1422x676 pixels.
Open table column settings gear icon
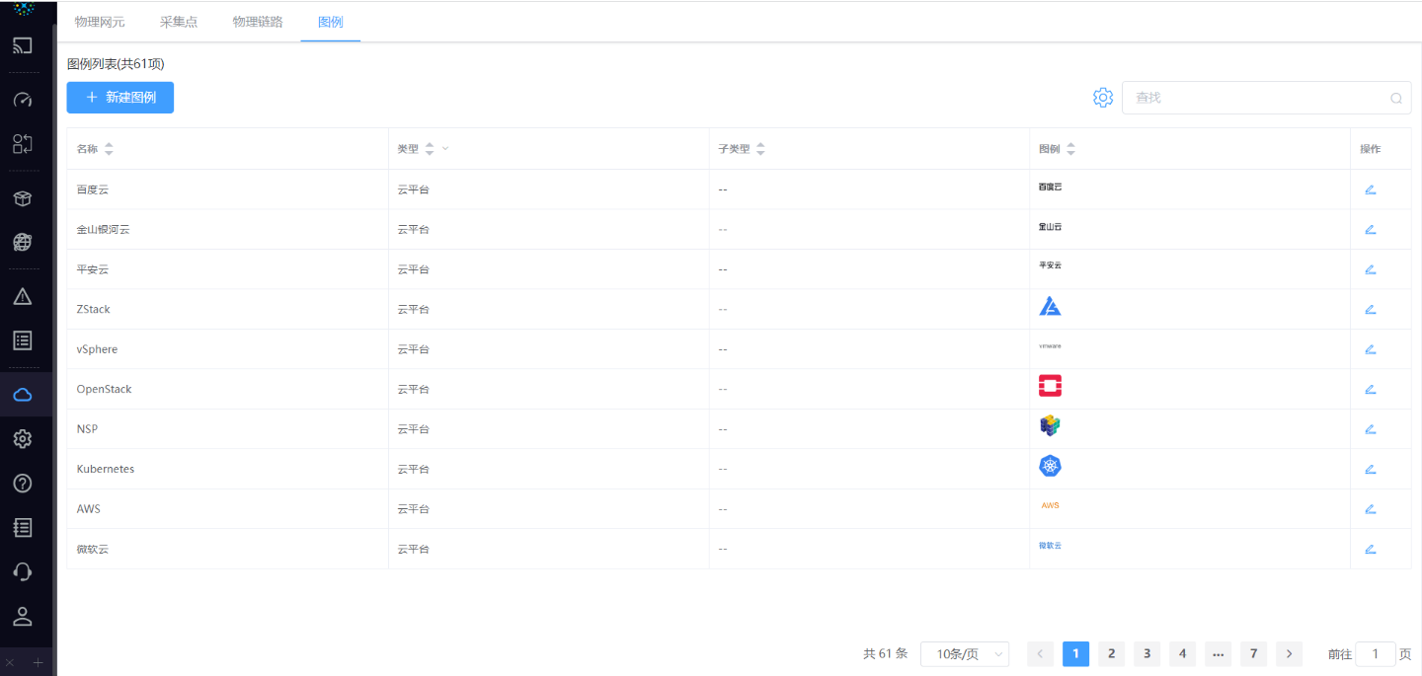[x=1103, y=98]
